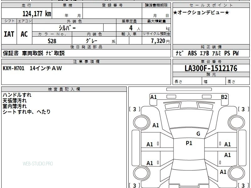Select the PW equipment entry

(x=236, y=53)
